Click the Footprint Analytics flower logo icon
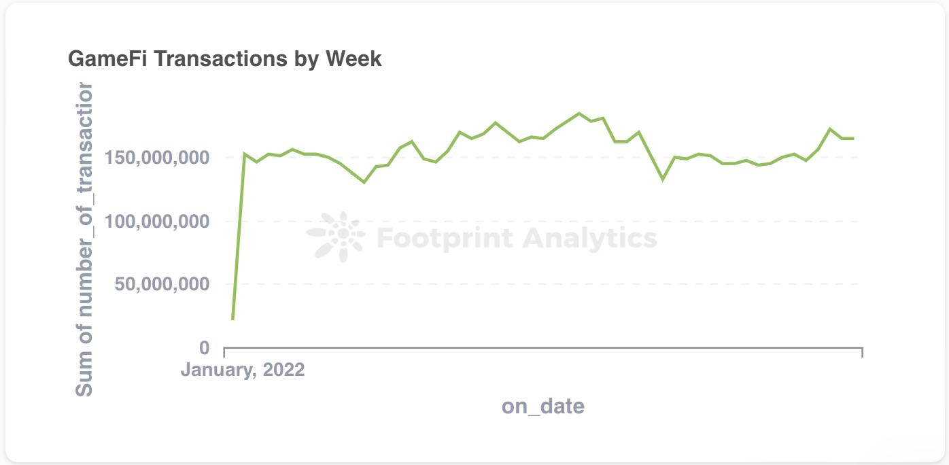Screen dimensions: 949x465 click(x=336, y=237)
